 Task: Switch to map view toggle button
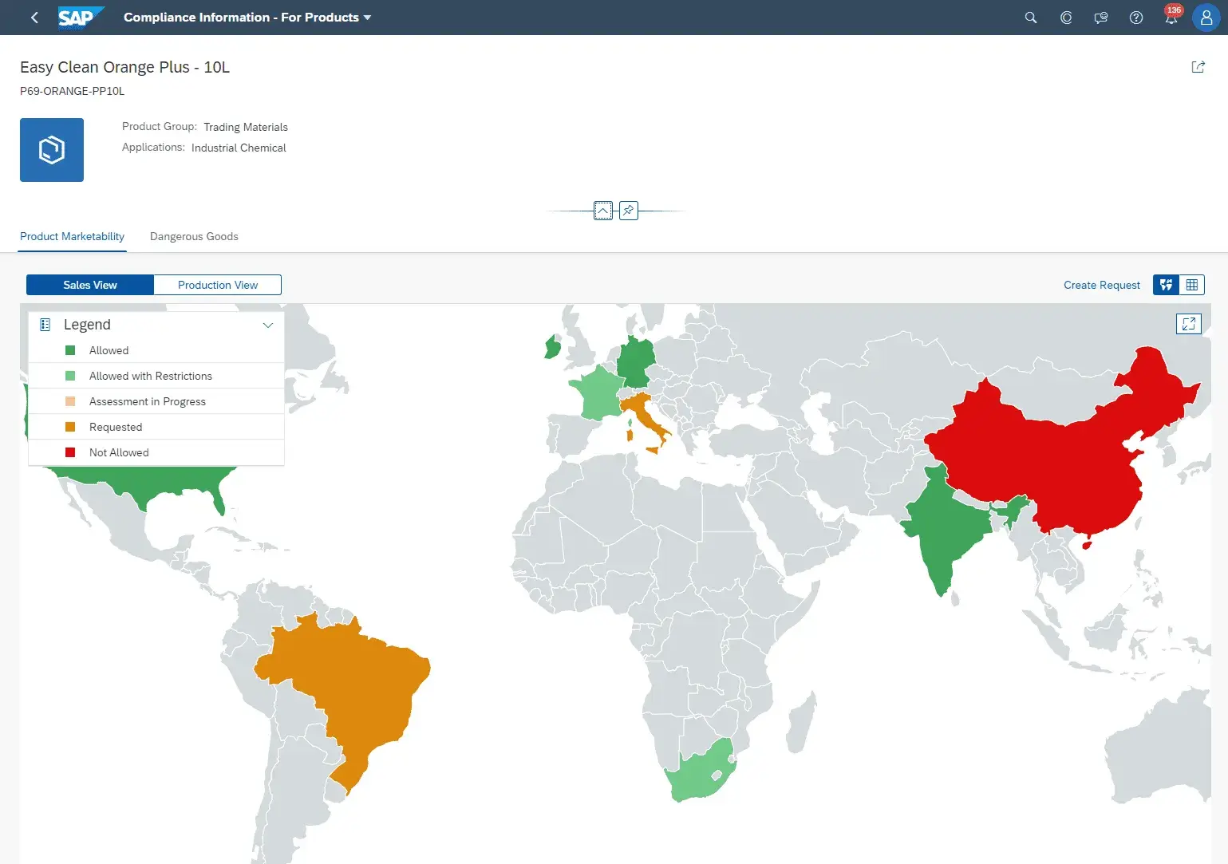1166,285
